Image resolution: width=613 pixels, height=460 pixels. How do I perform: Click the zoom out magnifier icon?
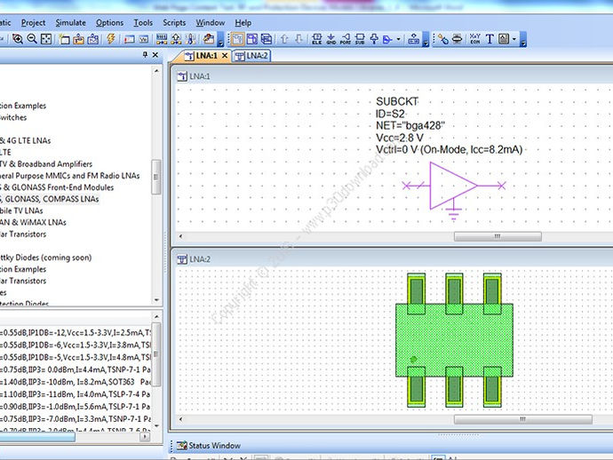point(32,39)
